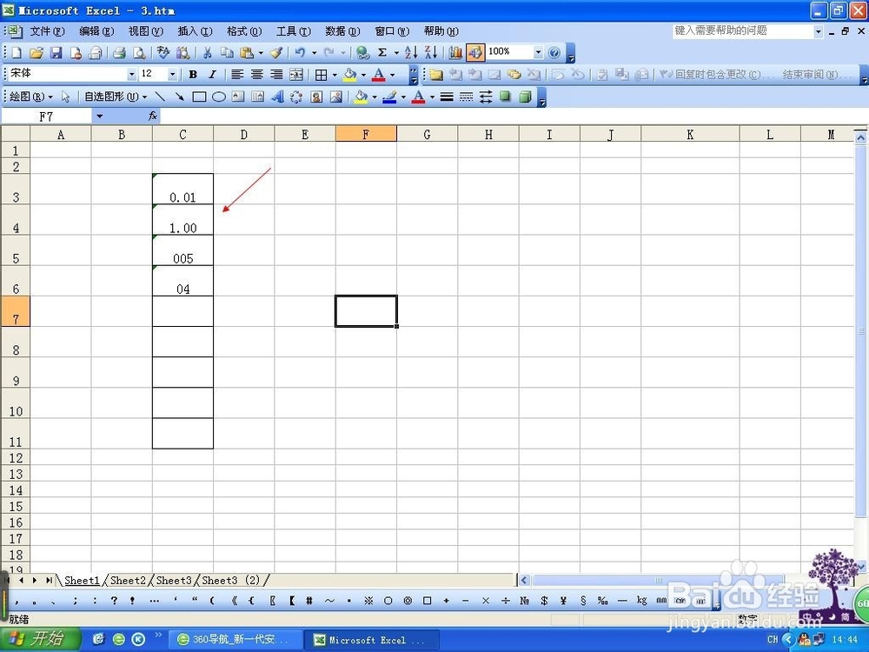Print the sheet using the printer icon

click(118, 53)
